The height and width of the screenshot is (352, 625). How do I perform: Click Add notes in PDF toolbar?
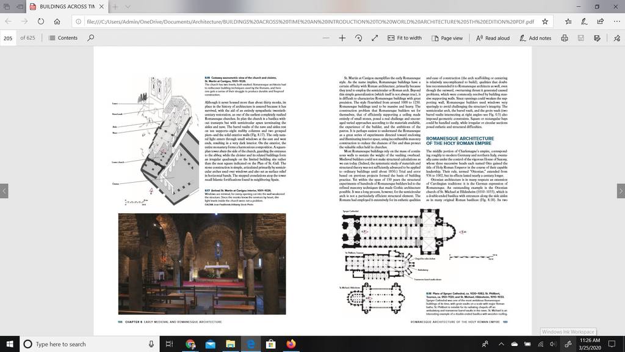[535, 38]
